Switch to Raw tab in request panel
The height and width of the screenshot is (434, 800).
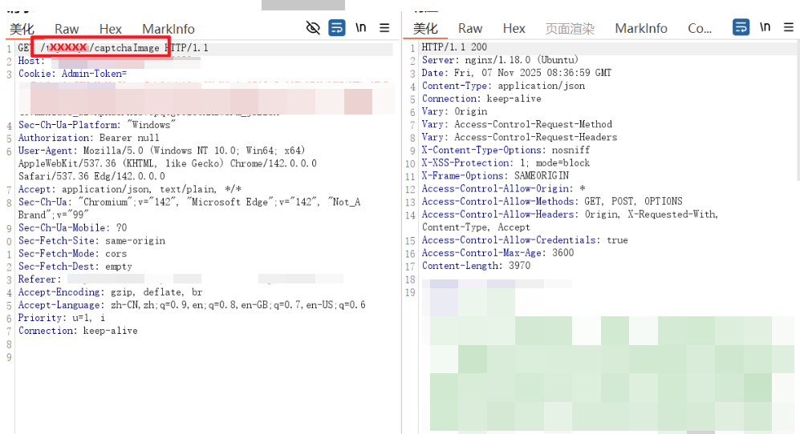(x=67, y=29)
